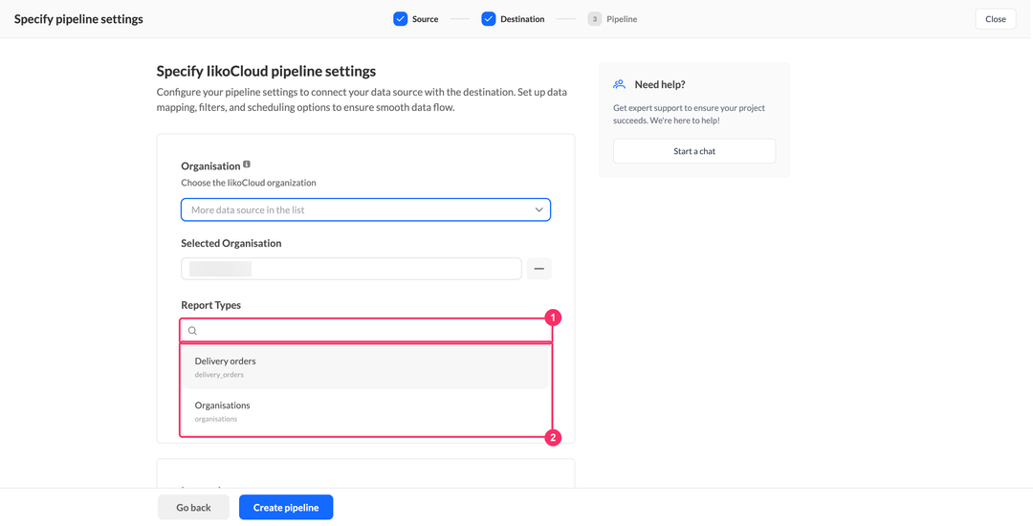Viewport: 1033px width, 526px height.
Task: Remove selected organisation with minus button
Action: (538, 269)
